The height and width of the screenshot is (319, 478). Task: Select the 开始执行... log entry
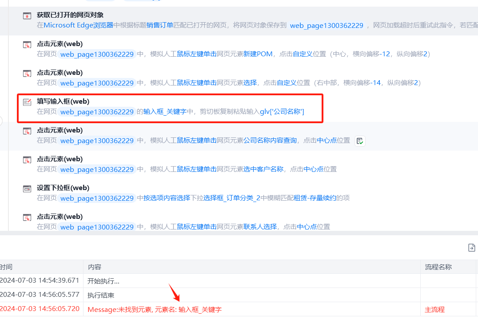[x=104, y=281]
